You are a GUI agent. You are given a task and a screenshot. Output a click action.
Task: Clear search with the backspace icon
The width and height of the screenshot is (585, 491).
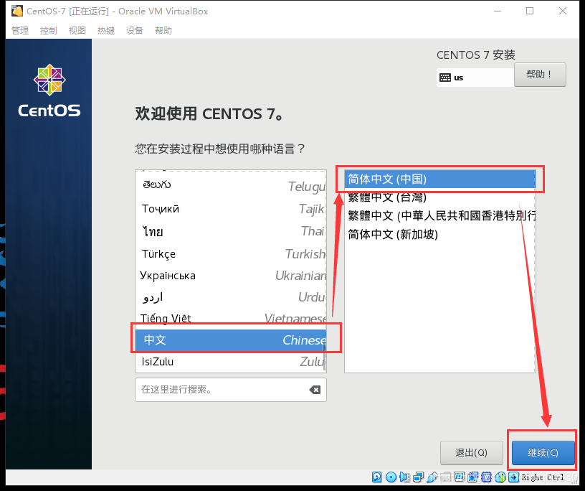click(315, 390)
